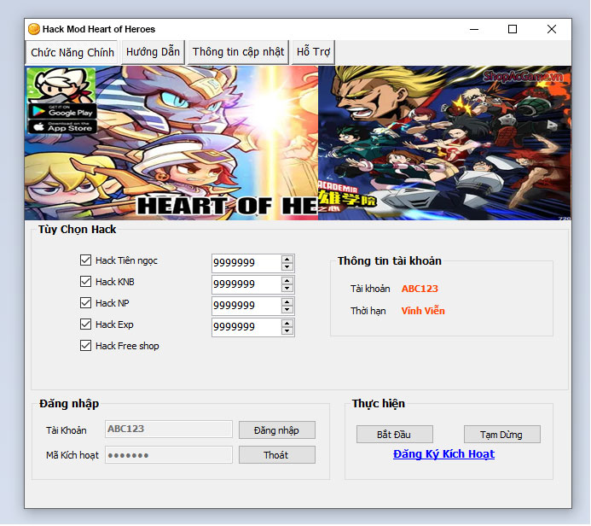Open the Đăng Ký Kích Hoạt link

tap(443, 454)
